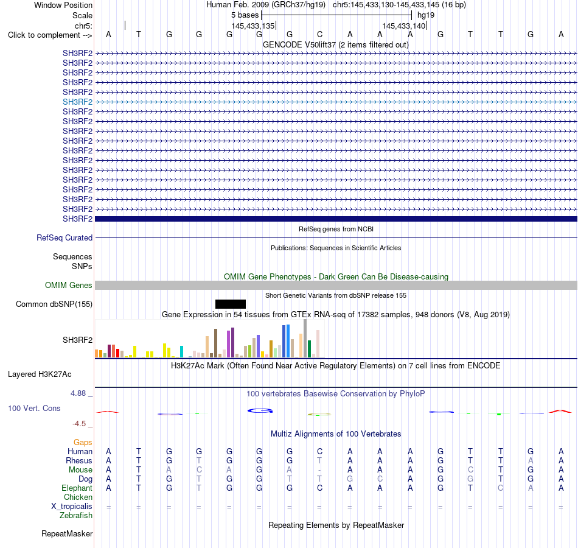Click the -4.5 lower conservation axis value
The width and height of the screenshot is (578, 548).
(x=79, y=424)
